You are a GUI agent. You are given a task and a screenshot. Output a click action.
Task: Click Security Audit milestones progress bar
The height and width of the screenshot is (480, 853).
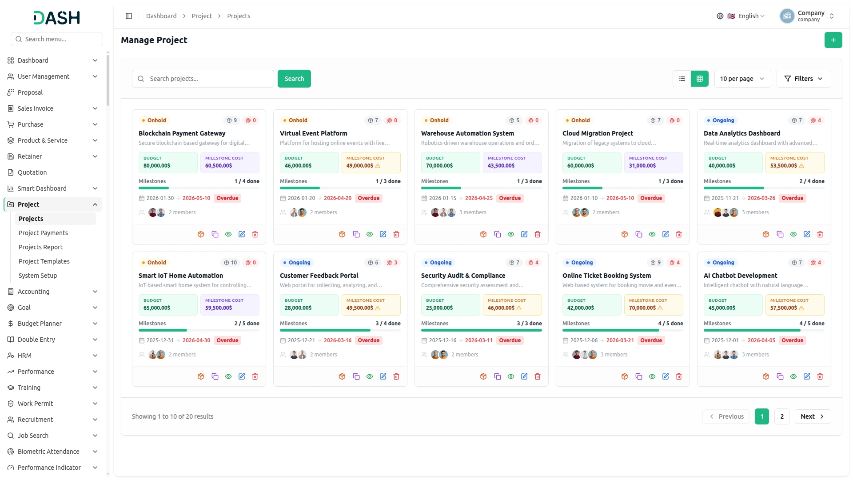click(482, 330)
